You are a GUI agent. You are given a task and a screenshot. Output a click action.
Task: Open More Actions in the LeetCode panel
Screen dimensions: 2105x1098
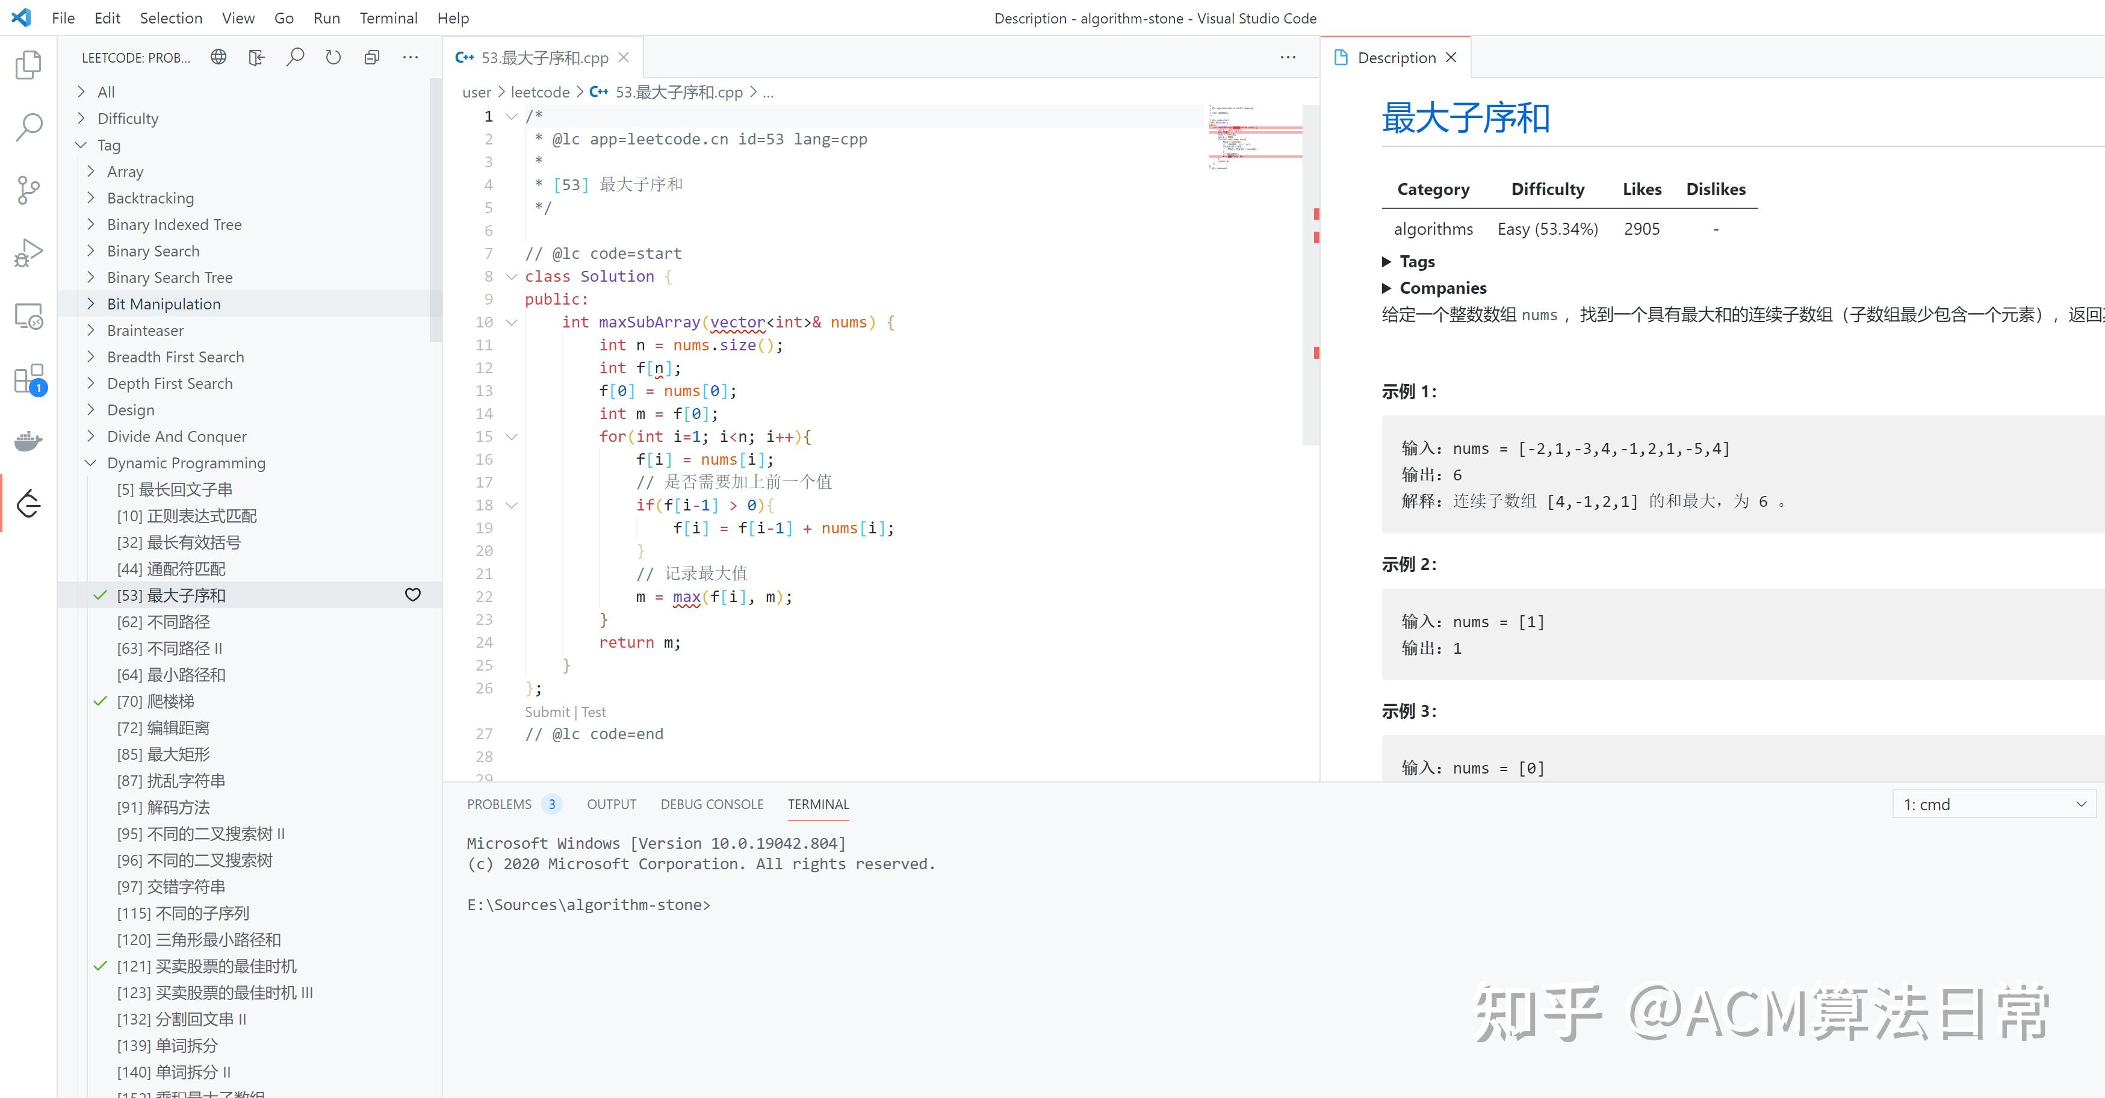pos(410,57)
